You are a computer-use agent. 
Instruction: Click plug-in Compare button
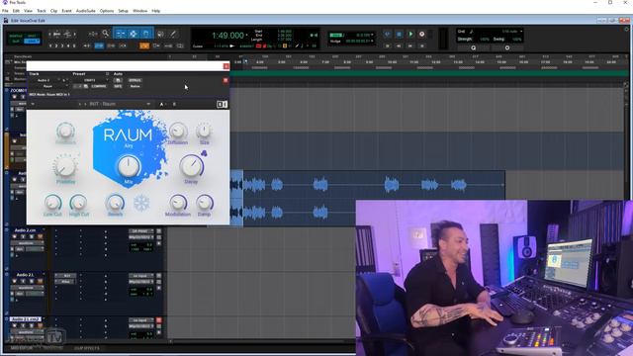coord(99,86)
